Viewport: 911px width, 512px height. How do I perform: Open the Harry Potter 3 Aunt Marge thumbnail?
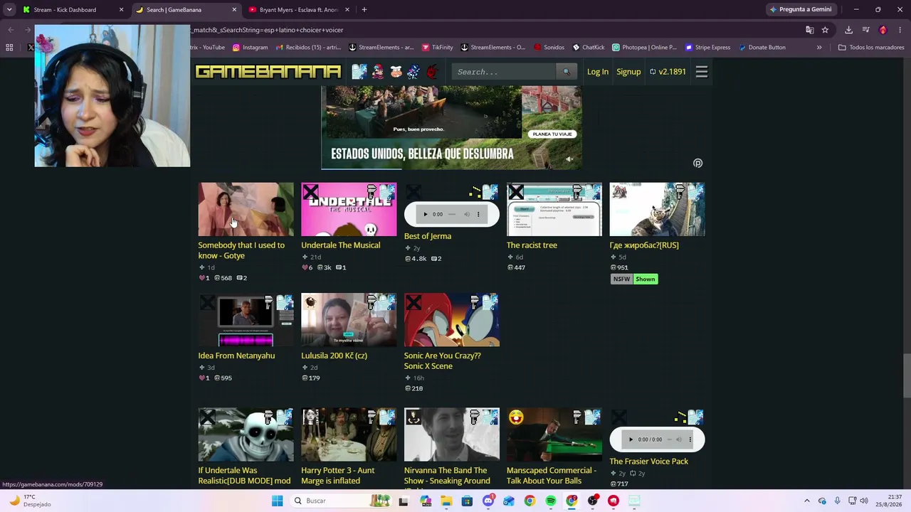349,434
